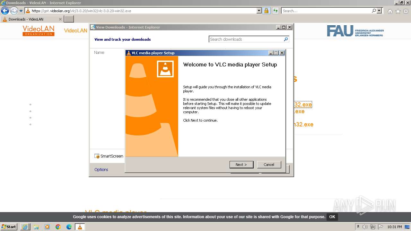Viewport: 411px width, 231px height.
Task: Maximize the View Downloads window
Action: [284, 27]
